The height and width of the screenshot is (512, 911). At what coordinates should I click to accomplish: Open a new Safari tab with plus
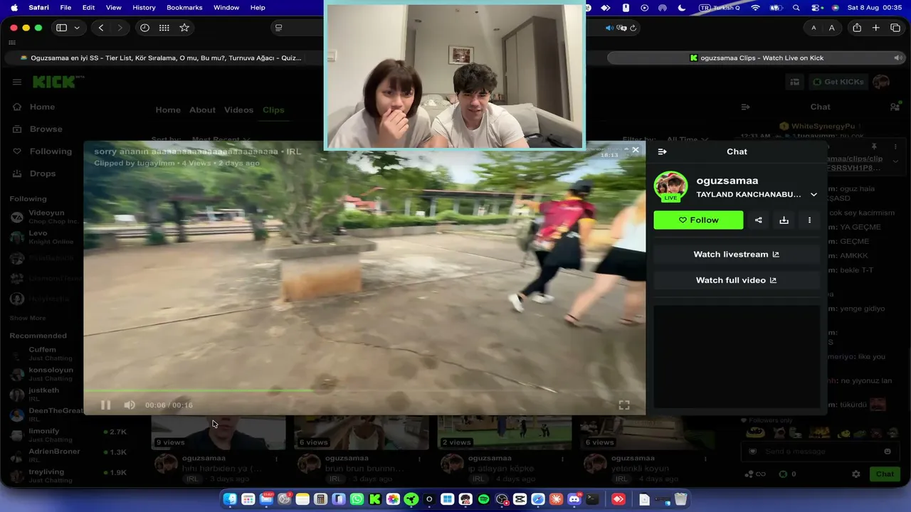tap(876, 28)
